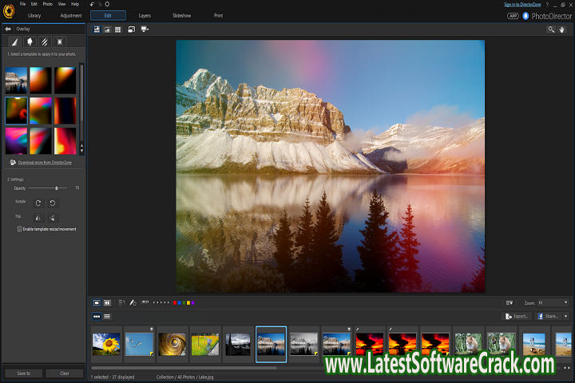The height and width of the screenshot is (383, 575).
Task: Expand the Share button dropdown arrow
Action: point(566,316)
